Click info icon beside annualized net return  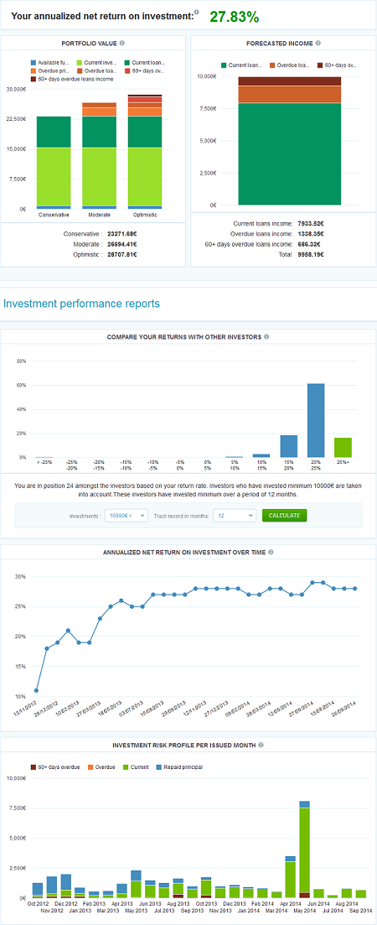[x=196, y=13]
